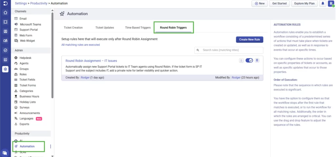Delete the Round Robin Assignment rule via trash icon
The image size is (336, 157).
click(257, 60)
